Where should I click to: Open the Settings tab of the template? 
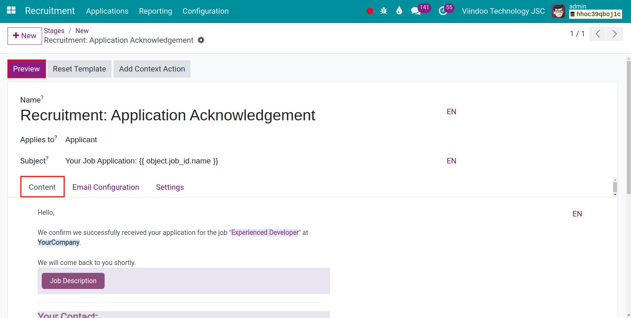point(170,187)
